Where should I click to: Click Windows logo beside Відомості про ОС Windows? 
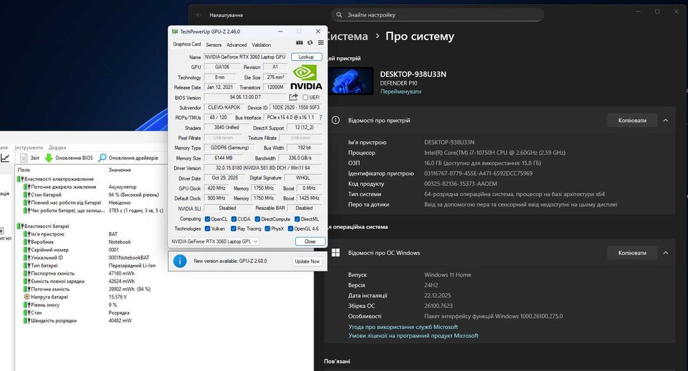[x=336, y=253]
